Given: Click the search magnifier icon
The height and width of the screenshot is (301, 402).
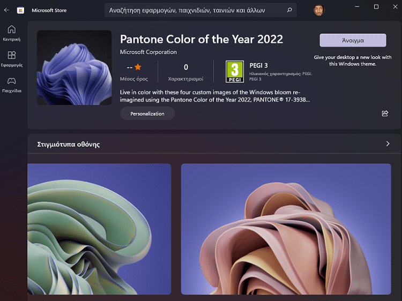Looking at the screenshot, I should pos(289,10).
